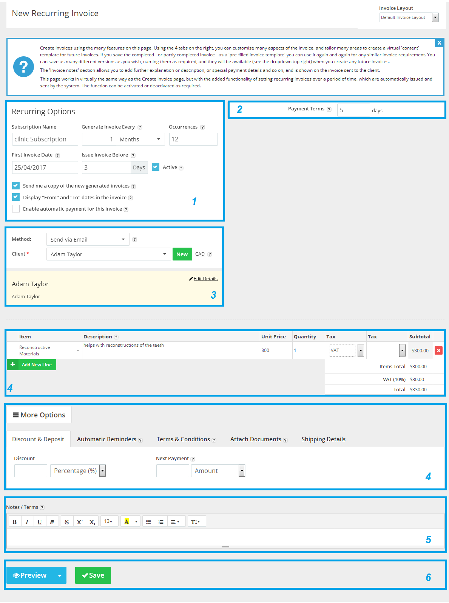Click the First Invoice Date field

tap(45, 167)
